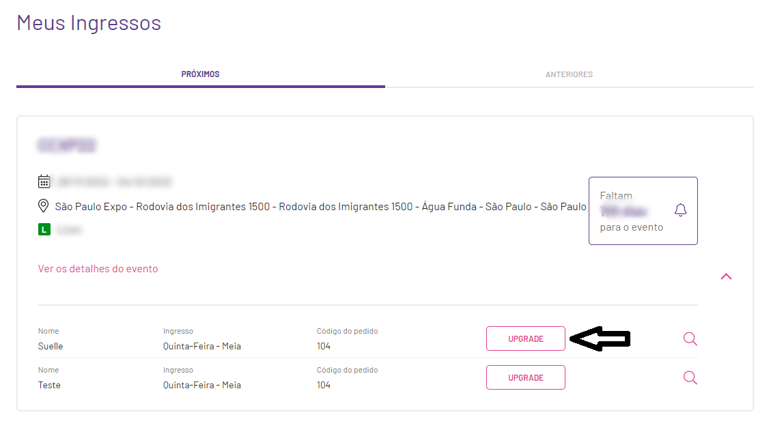This screenshot has height=434, width=771.
Task: Click Quinta-Feira - Meia in Suelle's row
Action: (x=202, y=346)
